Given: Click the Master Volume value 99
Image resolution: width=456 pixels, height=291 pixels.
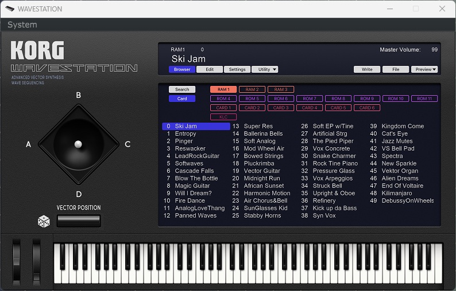Looking at the screenshot, I should point(434,50).
